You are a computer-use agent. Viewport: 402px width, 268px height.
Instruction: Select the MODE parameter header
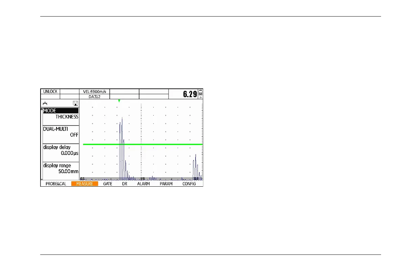61,111
